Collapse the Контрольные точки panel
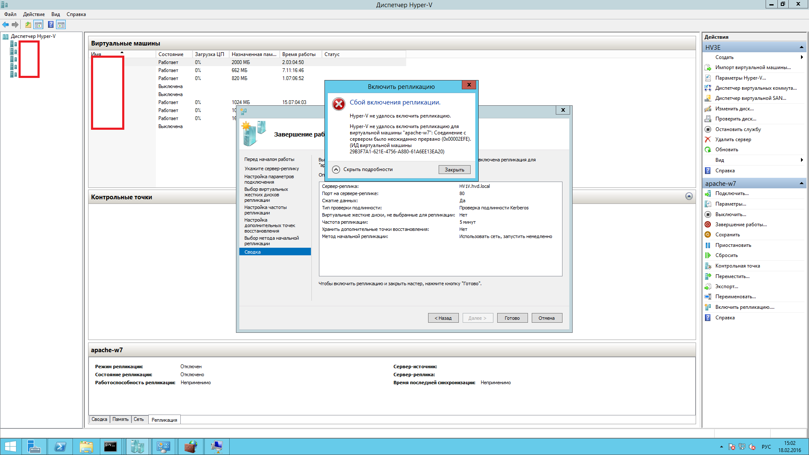 point(689,196)
